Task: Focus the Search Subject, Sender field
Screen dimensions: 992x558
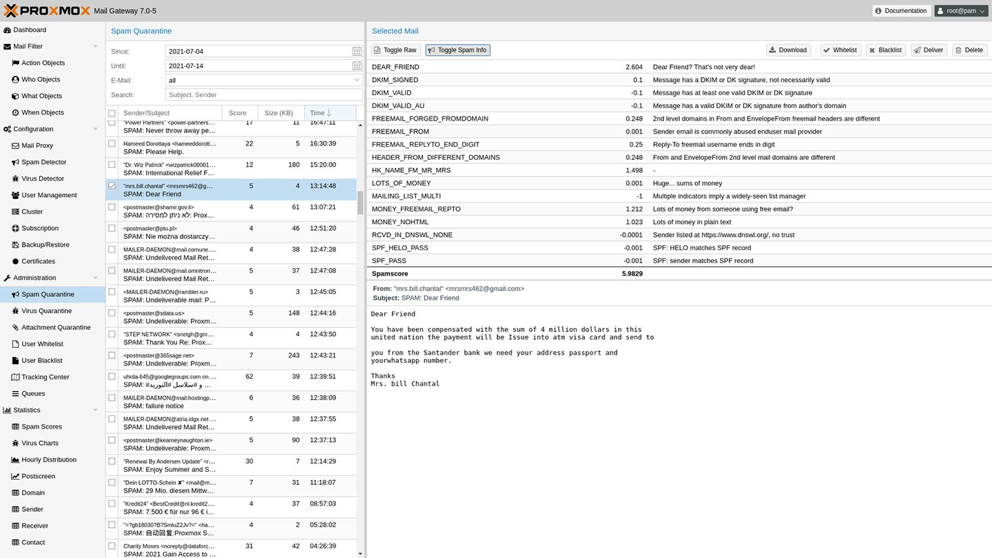Action: (x=264, y=94)
